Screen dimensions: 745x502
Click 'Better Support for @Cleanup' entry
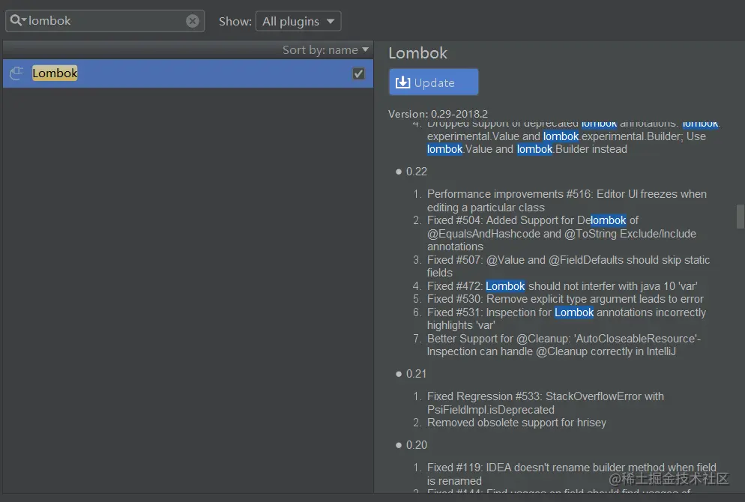(564, 345)
